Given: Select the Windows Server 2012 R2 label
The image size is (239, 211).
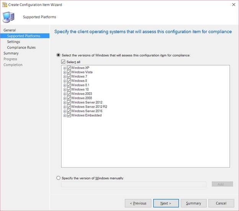Looking at the screenshot, I should coord(89,106).
